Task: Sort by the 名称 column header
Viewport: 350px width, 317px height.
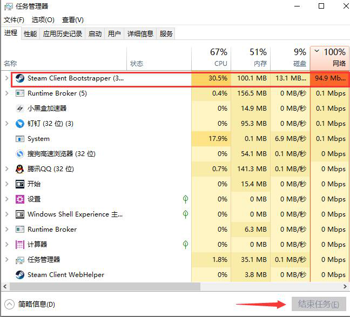Action: click(64, 59)
